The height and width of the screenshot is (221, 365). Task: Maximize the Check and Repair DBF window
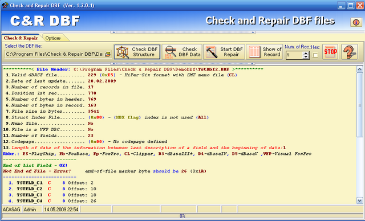350,5
